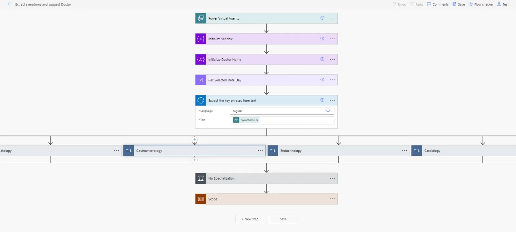Screen dimensions: 516x232
Task: Click the Get Selected Date Day compose icon
Action: (x=201, y=80)
